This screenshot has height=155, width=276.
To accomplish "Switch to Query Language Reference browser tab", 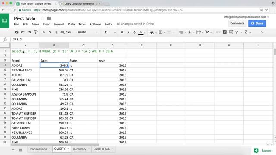I will 81,4.
